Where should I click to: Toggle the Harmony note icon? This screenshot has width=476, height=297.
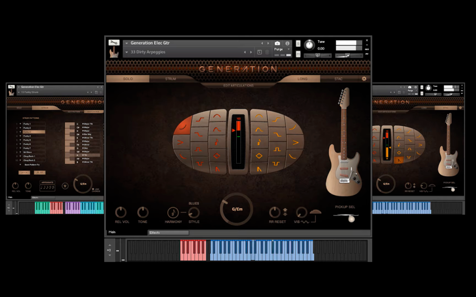coord(173,213)
